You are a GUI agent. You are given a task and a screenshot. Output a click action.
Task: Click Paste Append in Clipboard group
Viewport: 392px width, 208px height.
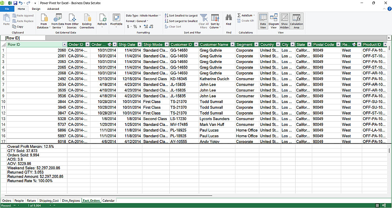pyautogui.click(x=23, y=16)
